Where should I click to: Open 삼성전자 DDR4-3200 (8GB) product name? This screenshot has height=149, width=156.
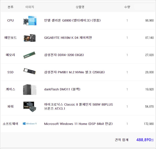coord(64,55)
